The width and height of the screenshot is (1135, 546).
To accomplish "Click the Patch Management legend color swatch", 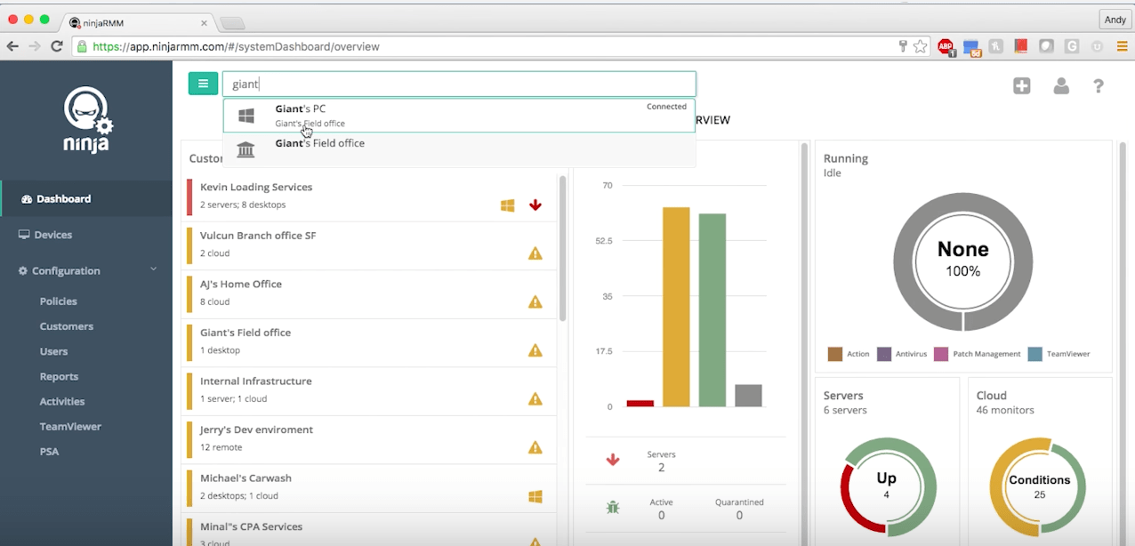I will (x=941, y=353).
